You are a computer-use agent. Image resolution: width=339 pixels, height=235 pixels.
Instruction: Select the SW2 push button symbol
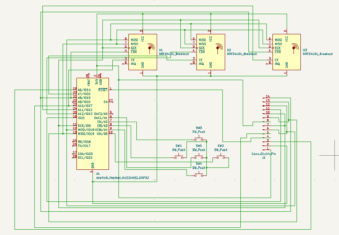(221, 156)
